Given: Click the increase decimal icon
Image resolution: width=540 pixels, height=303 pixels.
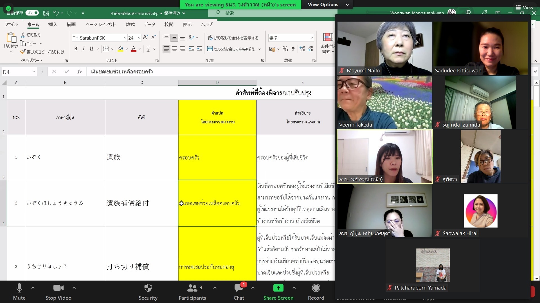Looking at the screenshot, I should [302, 49].
